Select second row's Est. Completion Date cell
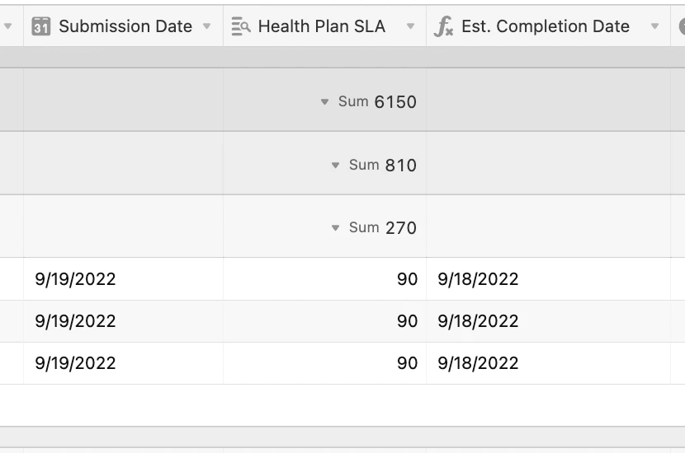 click(478, 321)
